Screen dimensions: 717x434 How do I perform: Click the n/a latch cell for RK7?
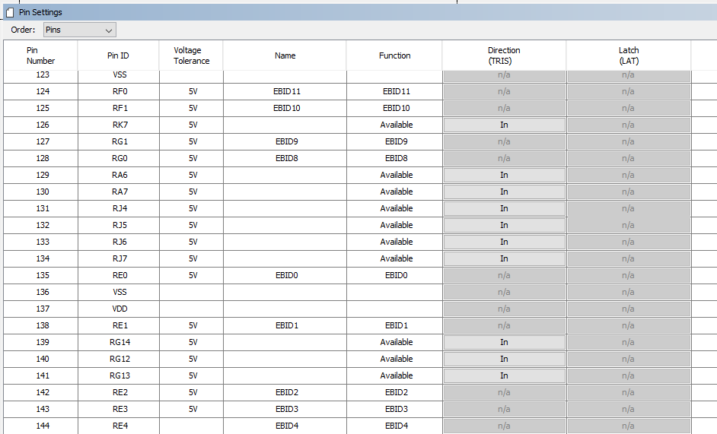click(629, 125)
